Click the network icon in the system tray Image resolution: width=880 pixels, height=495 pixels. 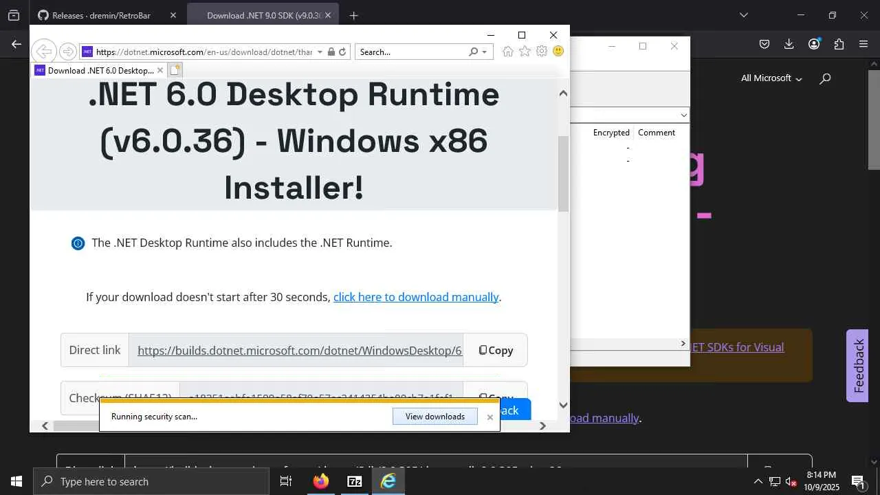[775, 481]
